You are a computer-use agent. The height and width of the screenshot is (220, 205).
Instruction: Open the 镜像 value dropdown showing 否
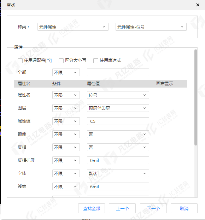pyautogui.click(x=118, y=134)
